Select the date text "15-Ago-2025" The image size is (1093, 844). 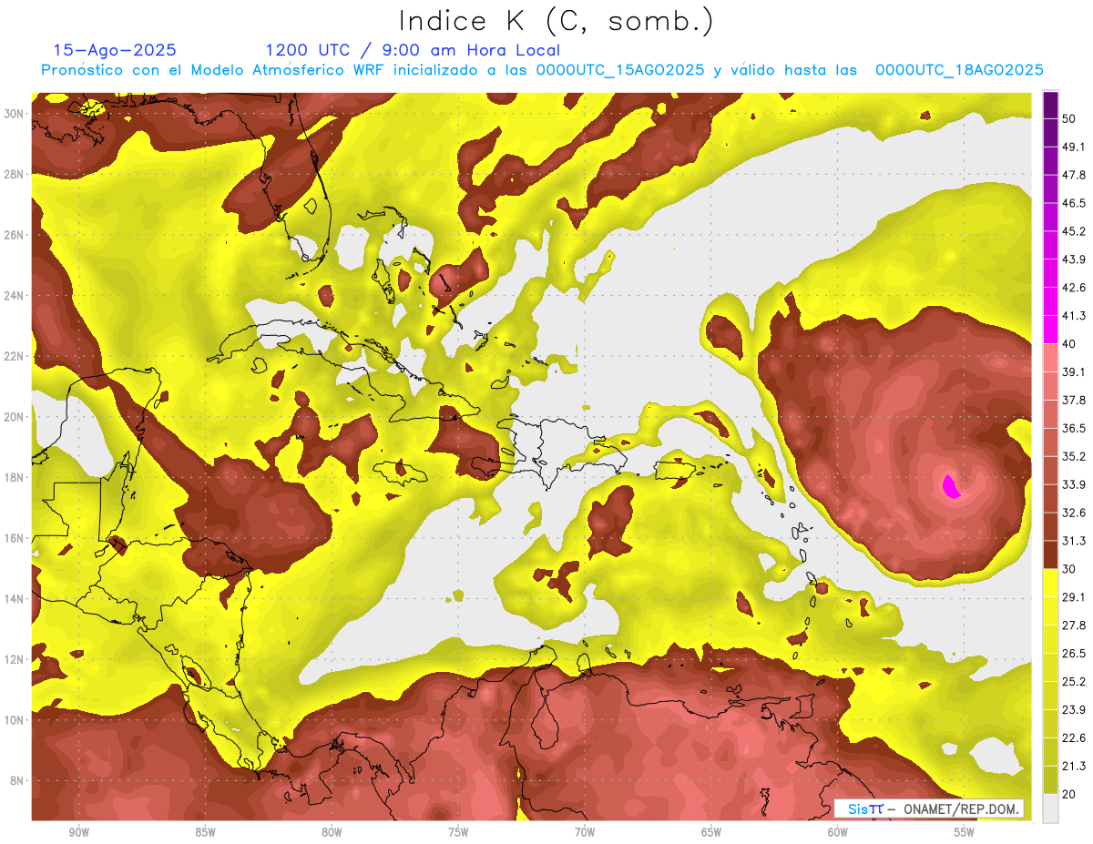point(115,50)
